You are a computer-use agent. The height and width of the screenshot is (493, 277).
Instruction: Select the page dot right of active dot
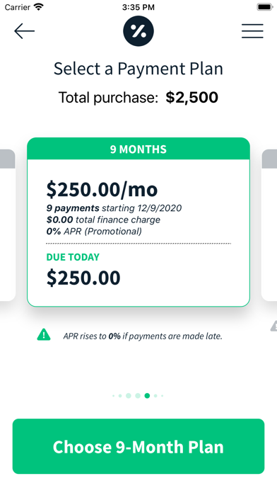point(155,396)
